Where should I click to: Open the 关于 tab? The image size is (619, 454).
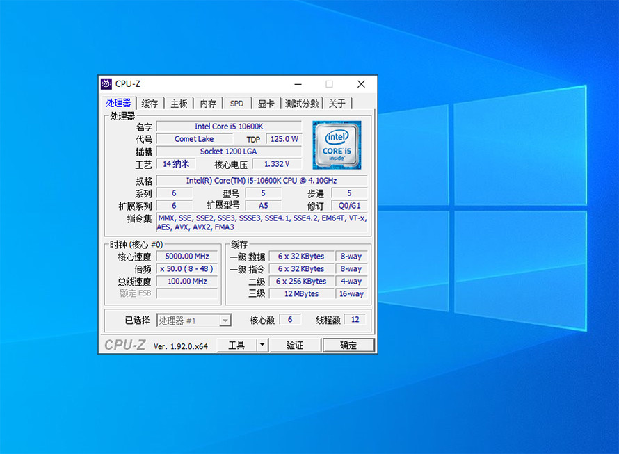click(x=337, y=104)
